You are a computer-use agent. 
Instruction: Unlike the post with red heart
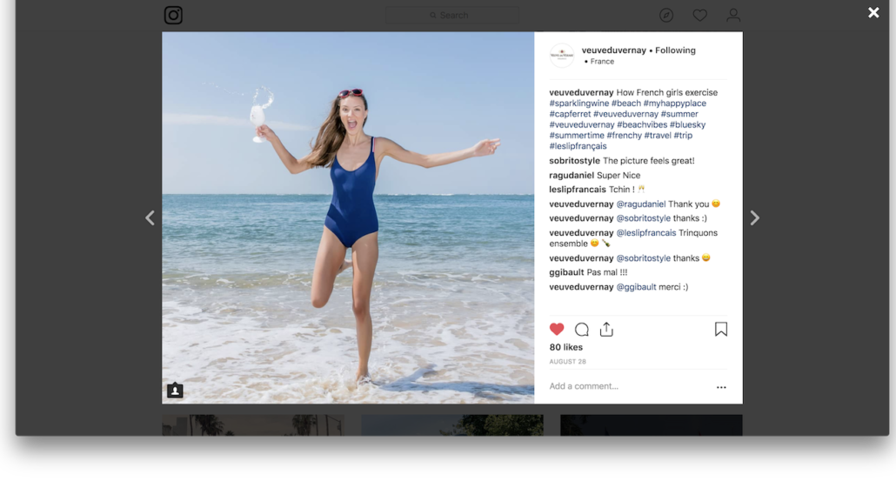click(x=557, y=329)
